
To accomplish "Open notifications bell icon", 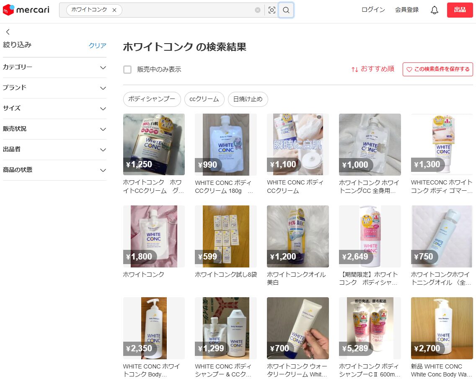I will pos(435,10).
